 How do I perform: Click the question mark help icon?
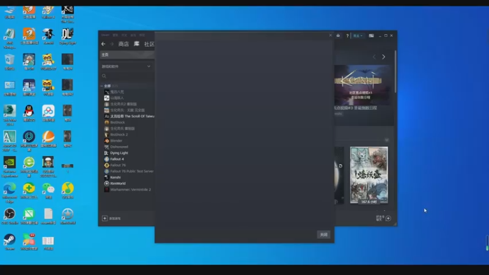[x=347, y=35]
